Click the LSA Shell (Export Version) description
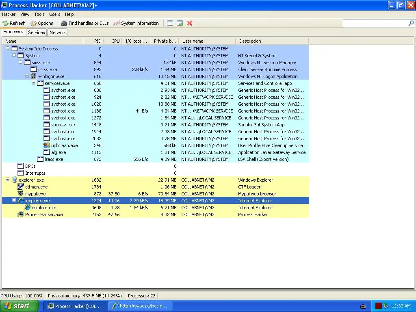 263,159
